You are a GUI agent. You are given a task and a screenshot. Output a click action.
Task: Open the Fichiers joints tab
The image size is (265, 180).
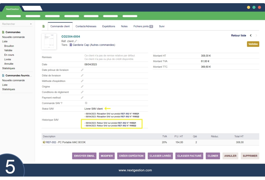143,27
